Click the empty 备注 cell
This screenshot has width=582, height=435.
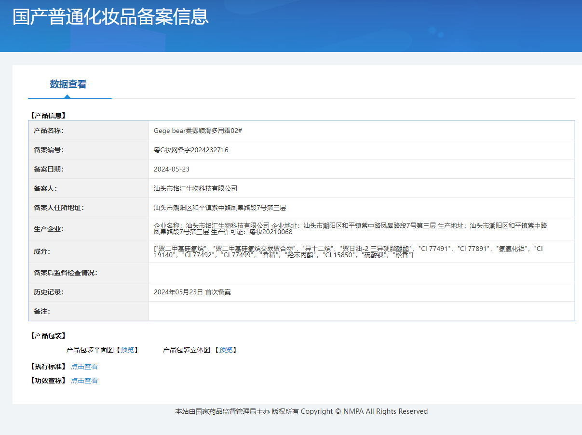[x=338, y=311]
